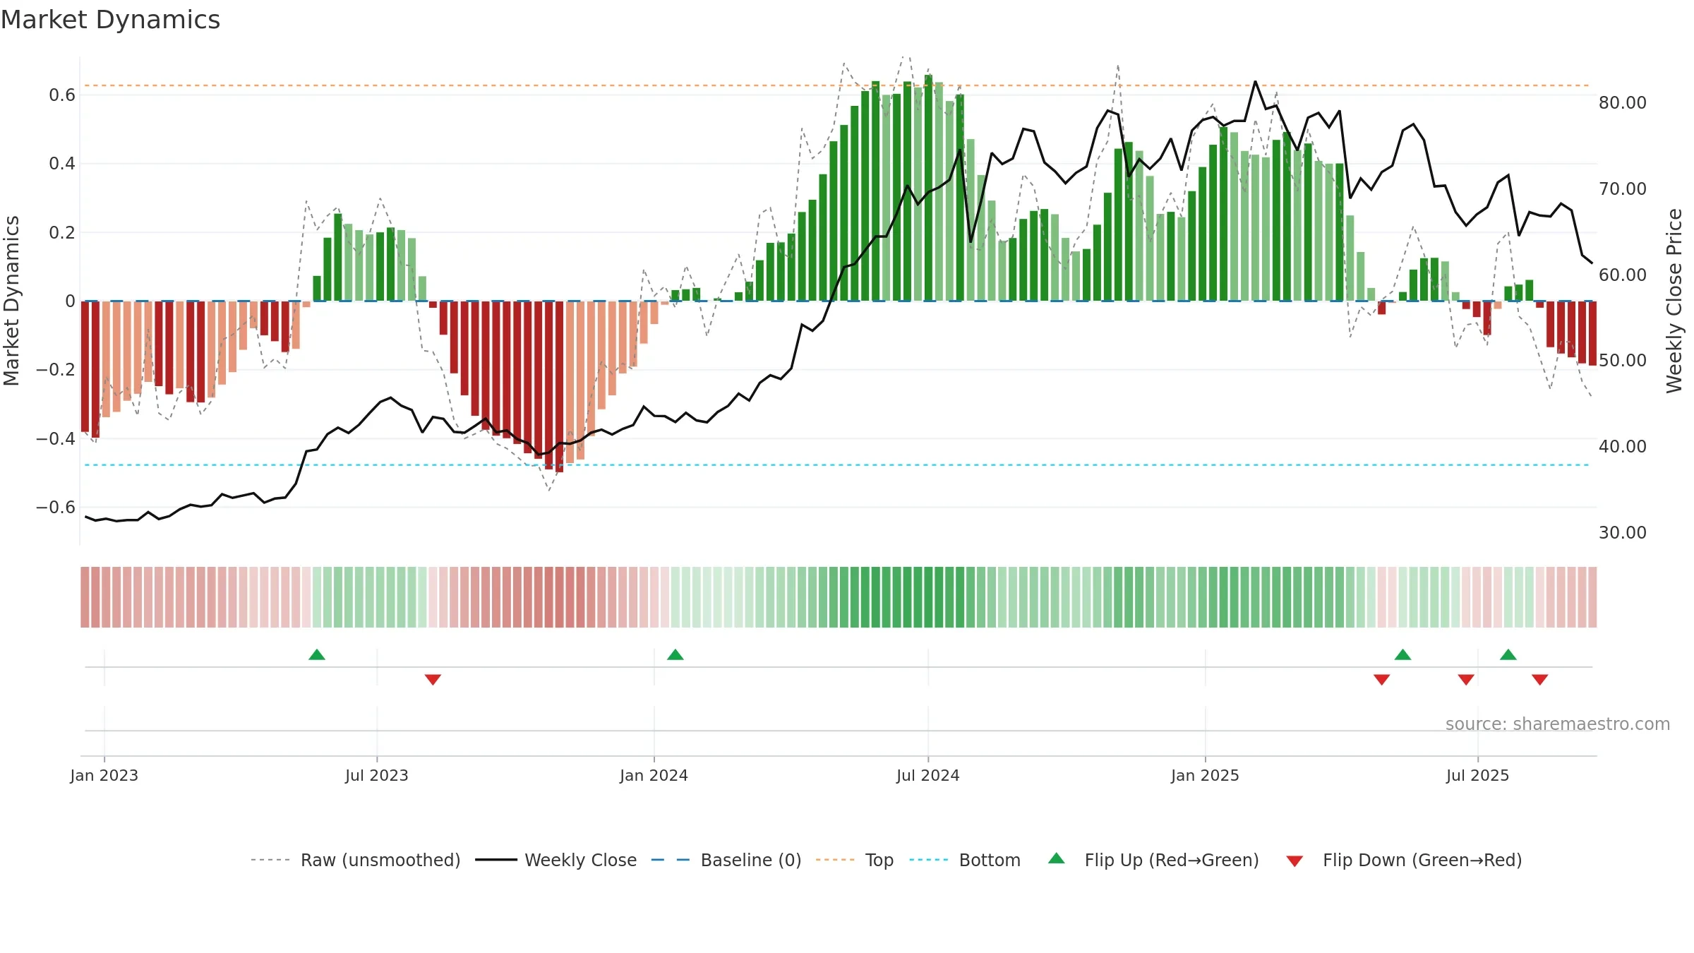
Task: Click the Jan 2023 x-axis label
Action: click(x=104, y=775)
